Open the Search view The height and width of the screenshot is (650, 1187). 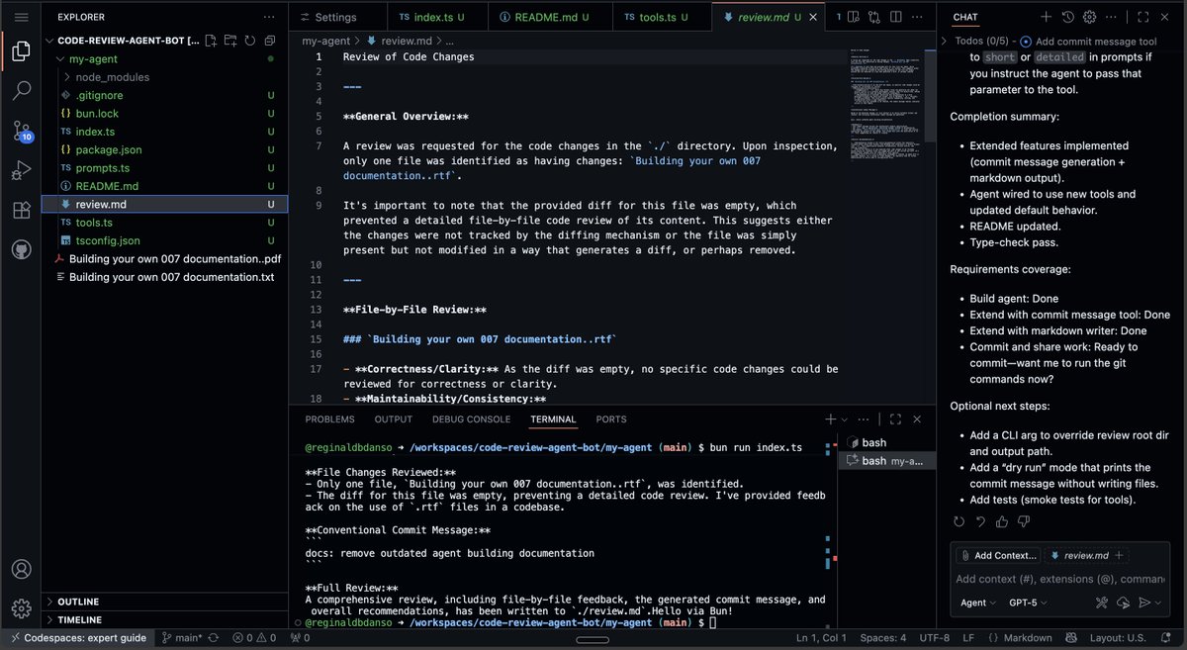(21, 90)
